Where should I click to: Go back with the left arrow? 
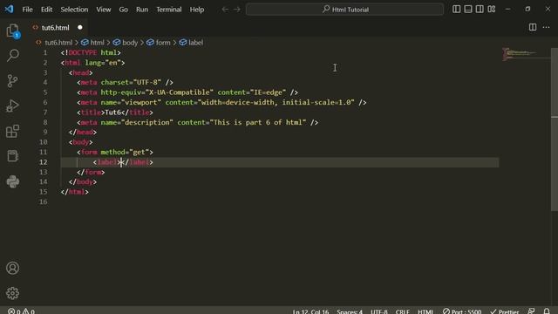pyautogui.click(x=225, y=10)
